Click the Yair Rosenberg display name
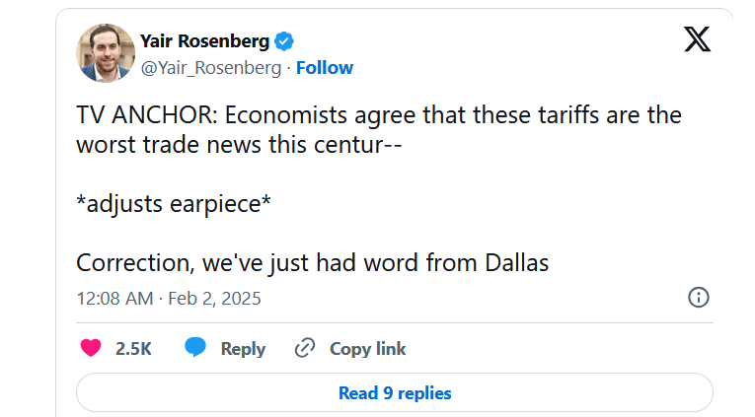 click(206, 40)
